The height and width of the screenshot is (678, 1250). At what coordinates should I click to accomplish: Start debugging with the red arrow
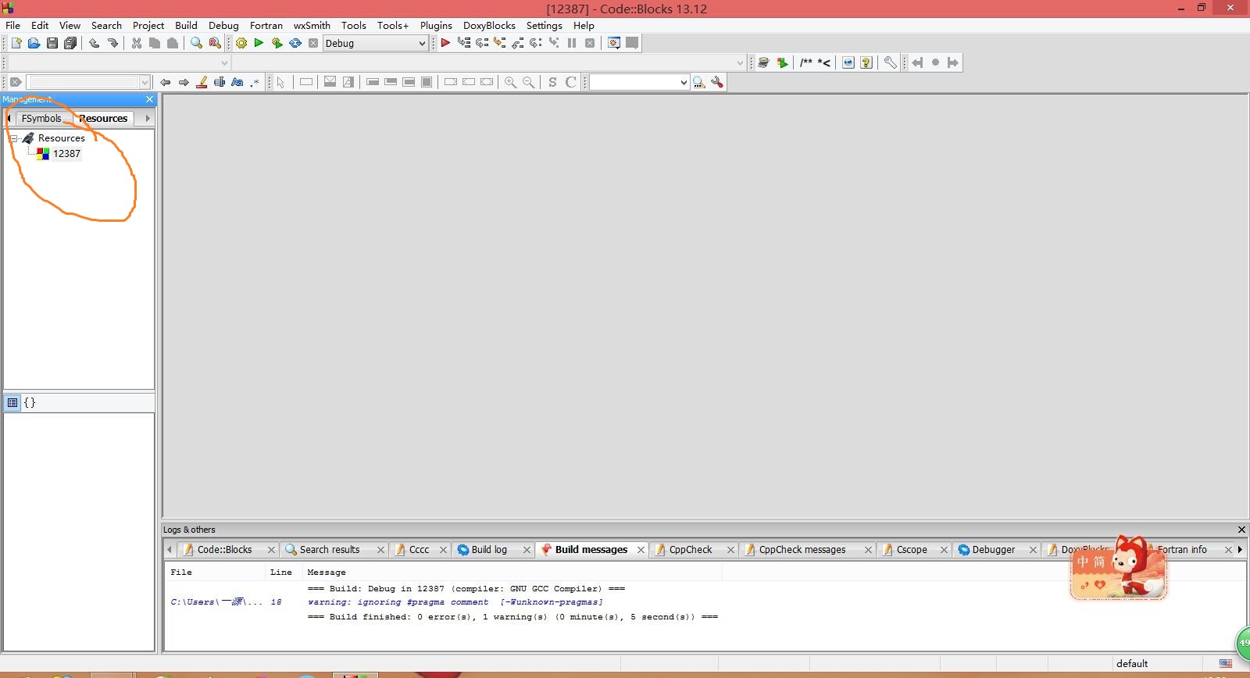click(445, 43)
